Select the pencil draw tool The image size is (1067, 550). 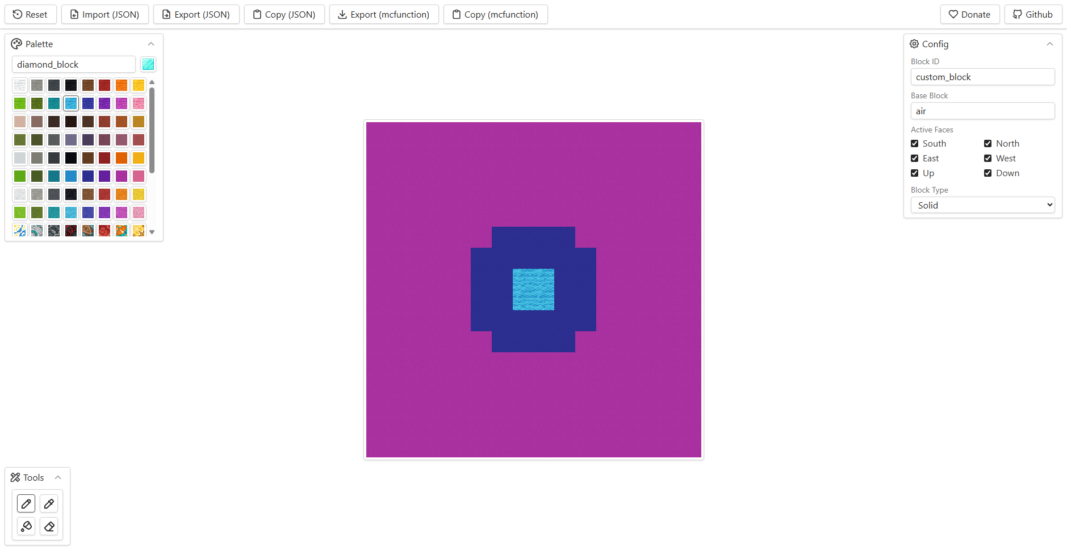tap(26, 503)
